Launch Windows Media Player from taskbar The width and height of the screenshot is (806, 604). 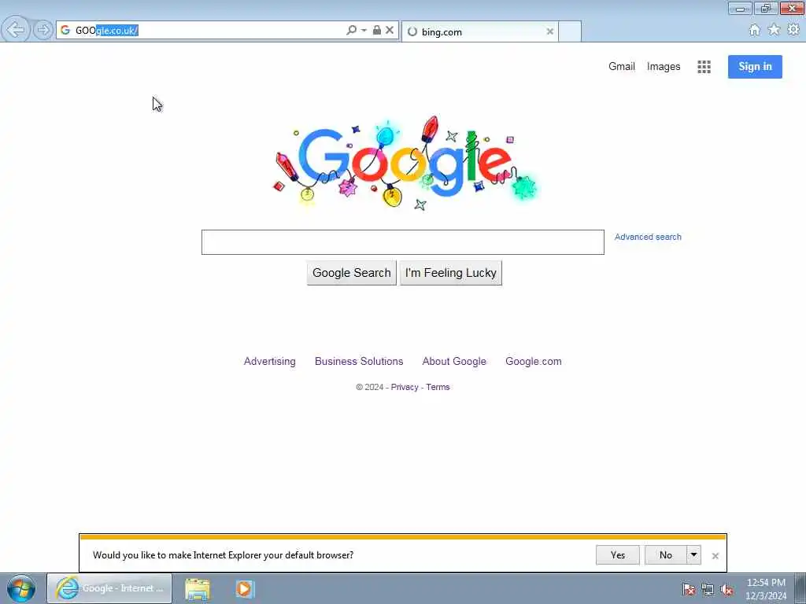coord(245,588)
